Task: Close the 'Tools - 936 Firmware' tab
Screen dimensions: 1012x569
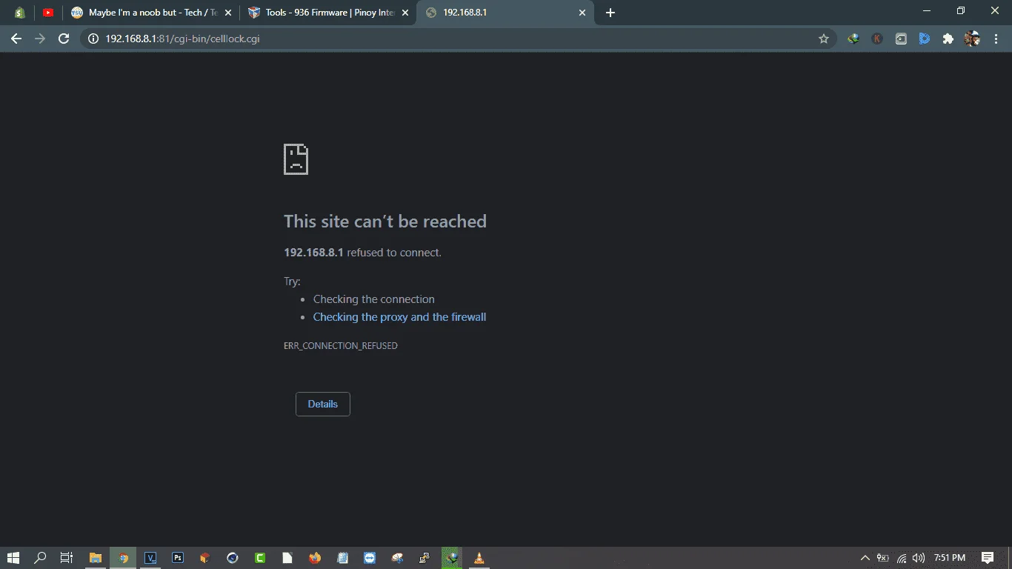Action: [x=405, y=13]
